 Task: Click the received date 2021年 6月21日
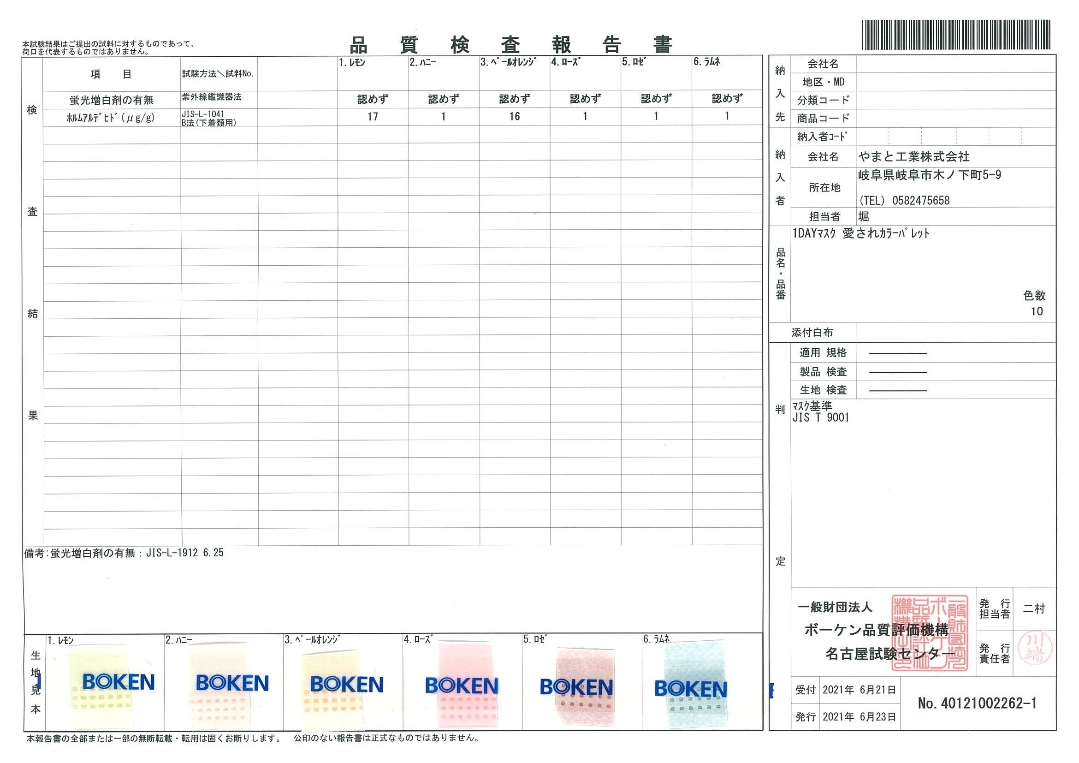(859, 690)
